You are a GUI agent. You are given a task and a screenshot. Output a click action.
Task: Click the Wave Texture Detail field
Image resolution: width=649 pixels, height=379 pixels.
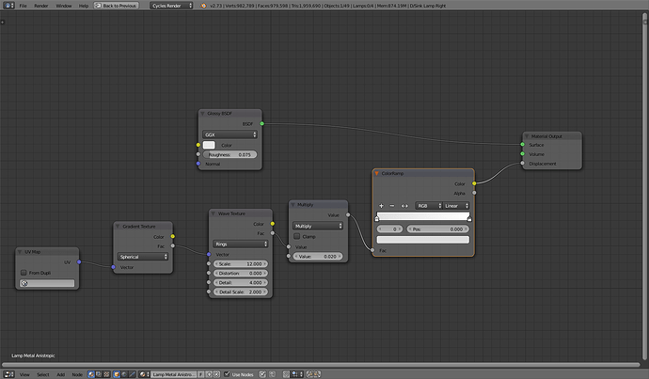coord(241,282)
